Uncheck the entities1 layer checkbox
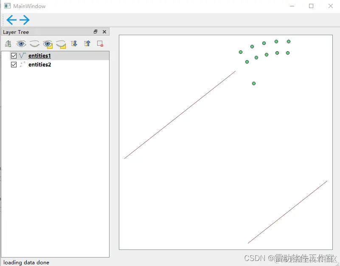The height and width of the screenshot is (266, 340). pyautogui.click(x=14, y=55)
